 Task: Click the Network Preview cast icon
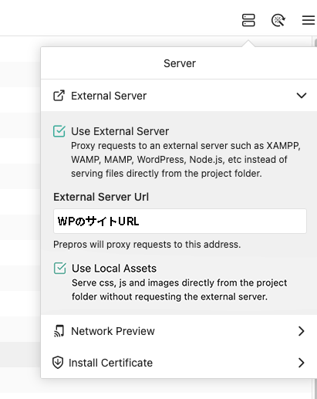(59, 331)
